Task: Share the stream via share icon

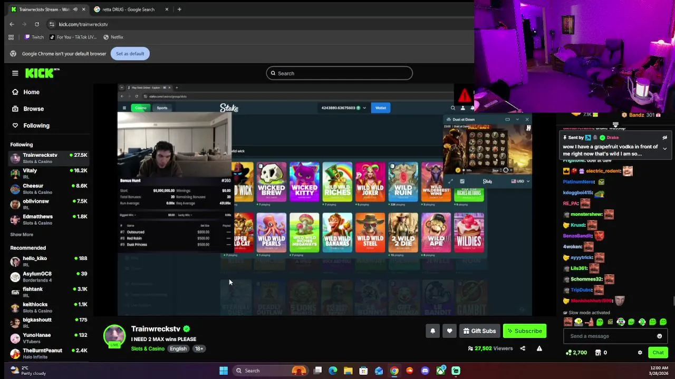Action: pos(523,348)
